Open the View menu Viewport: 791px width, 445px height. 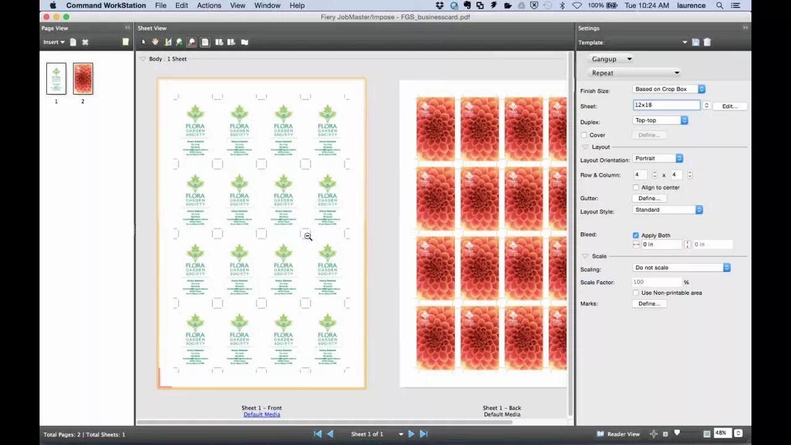point(237,6)
